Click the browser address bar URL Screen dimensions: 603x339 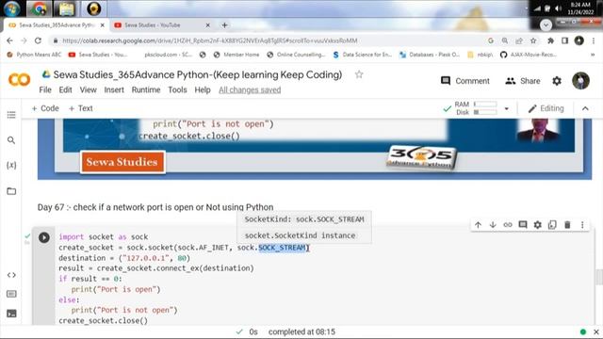[210, 40]
